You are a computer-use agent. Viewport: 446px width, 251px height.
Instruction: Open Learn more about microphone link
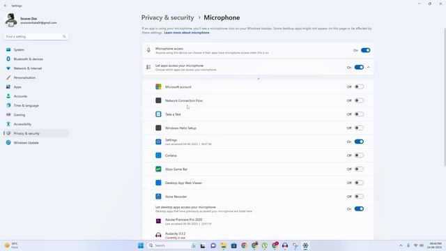click(x=187, y=33)
